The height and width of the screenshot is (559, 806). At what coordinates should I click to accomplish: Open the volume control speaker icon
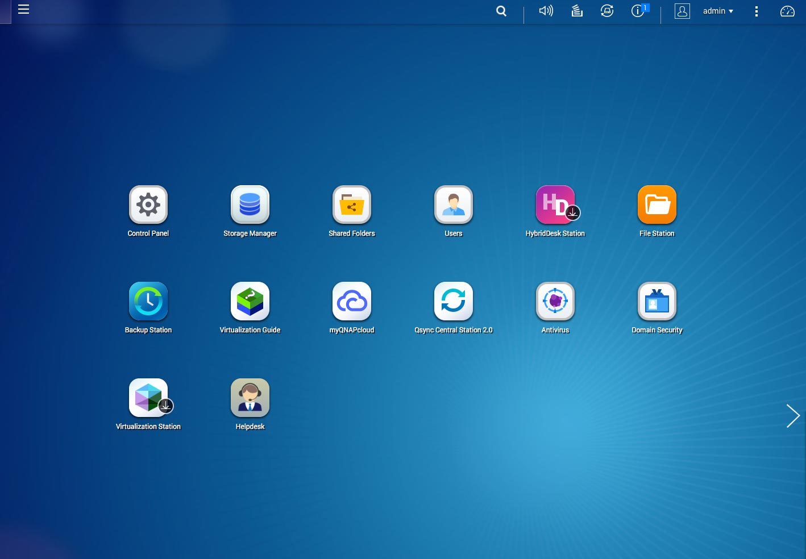(x=546, y=11)
